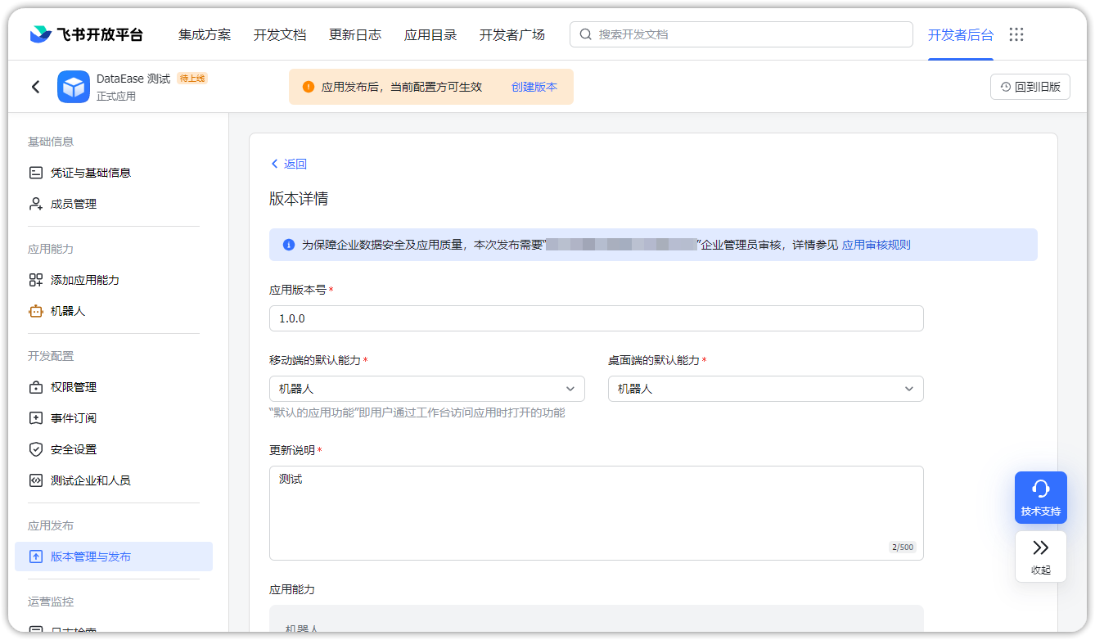This screenshot has width=1095, height=640.
Task: Select 版本管理与发布 in sidebar
Action: (114, 557)
